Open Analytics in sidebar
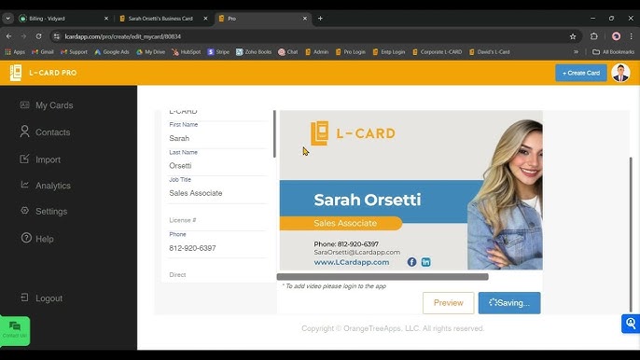The image size is (640, 360). pyautogui.click(x=46, y=186)
